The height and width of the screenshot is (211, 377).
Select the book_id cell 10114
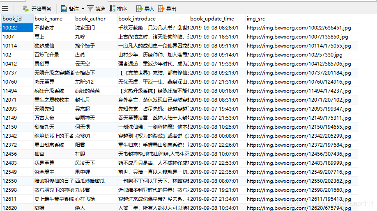click(x=17, y=46)
